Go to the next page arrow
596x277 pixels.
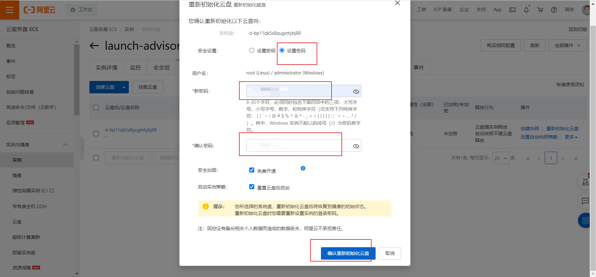click(x=563, y=159)
